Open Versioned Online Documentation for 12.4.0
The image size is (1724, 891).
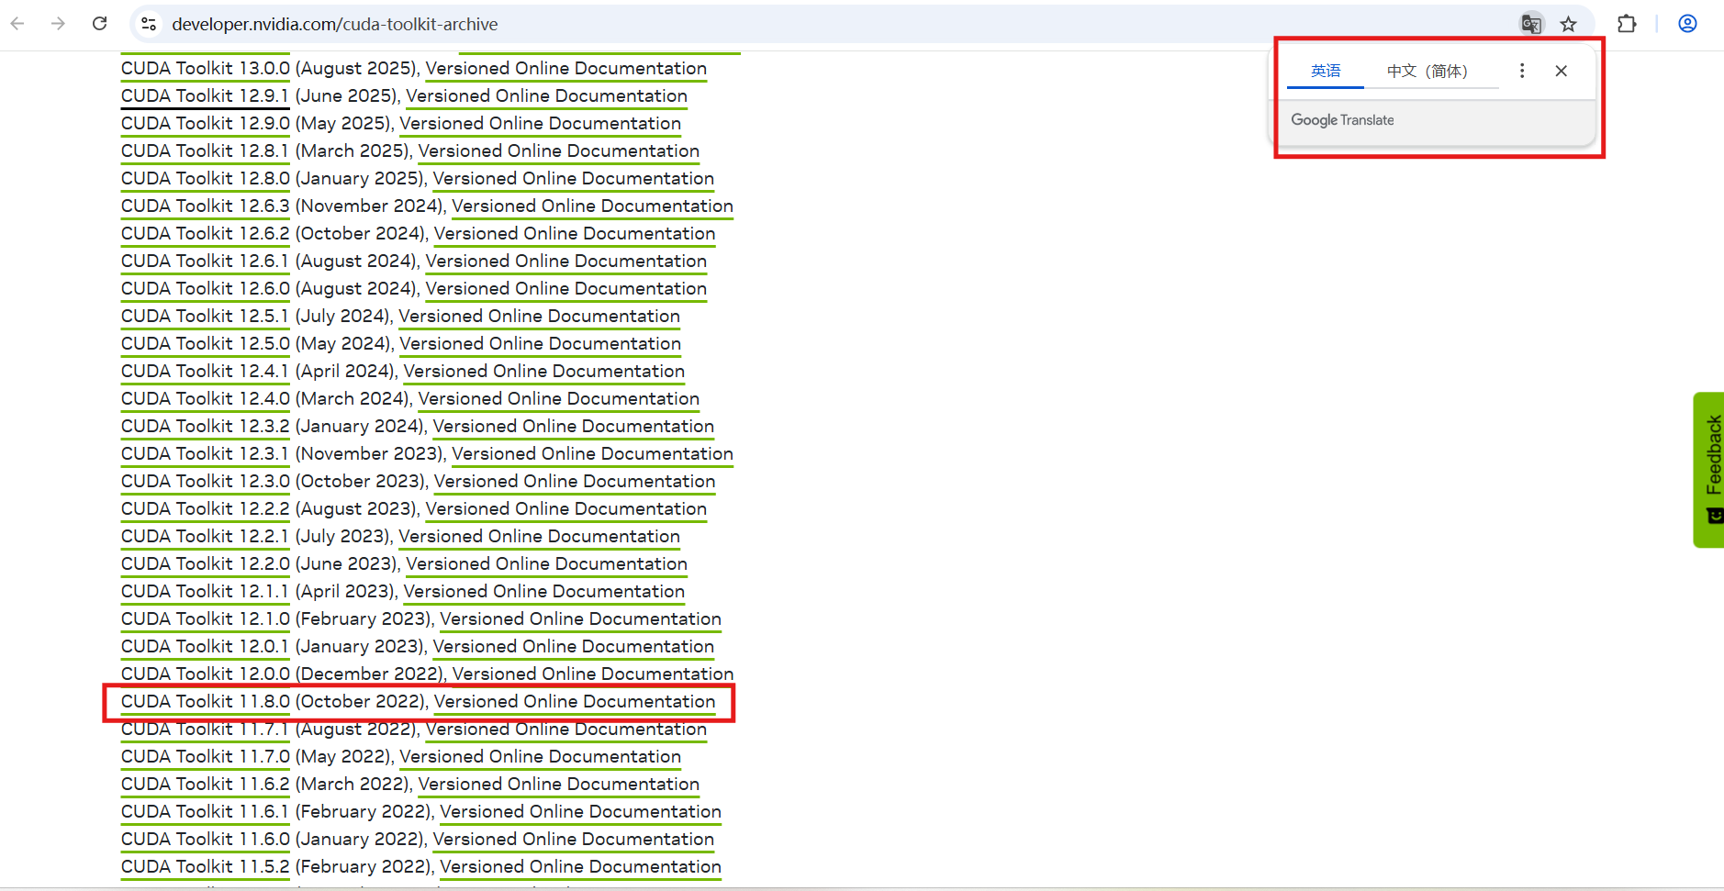pyautogui.click(x=559, y=398)
